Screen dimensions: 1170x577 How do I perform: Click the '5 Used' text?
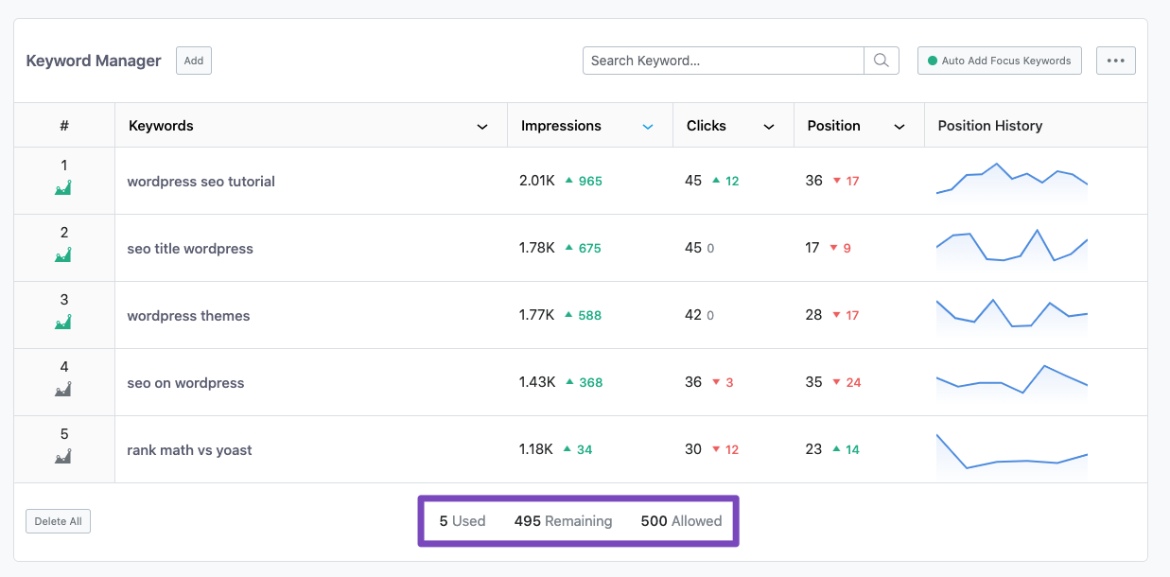pos(463,521)
